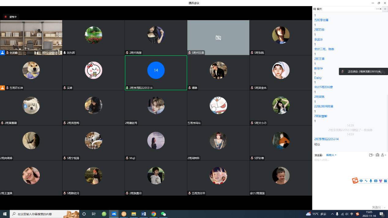Viewport: 388px width, 218px height.
Task: Click the muted mic icon beside 5班张航
Action: coord(252,53)
